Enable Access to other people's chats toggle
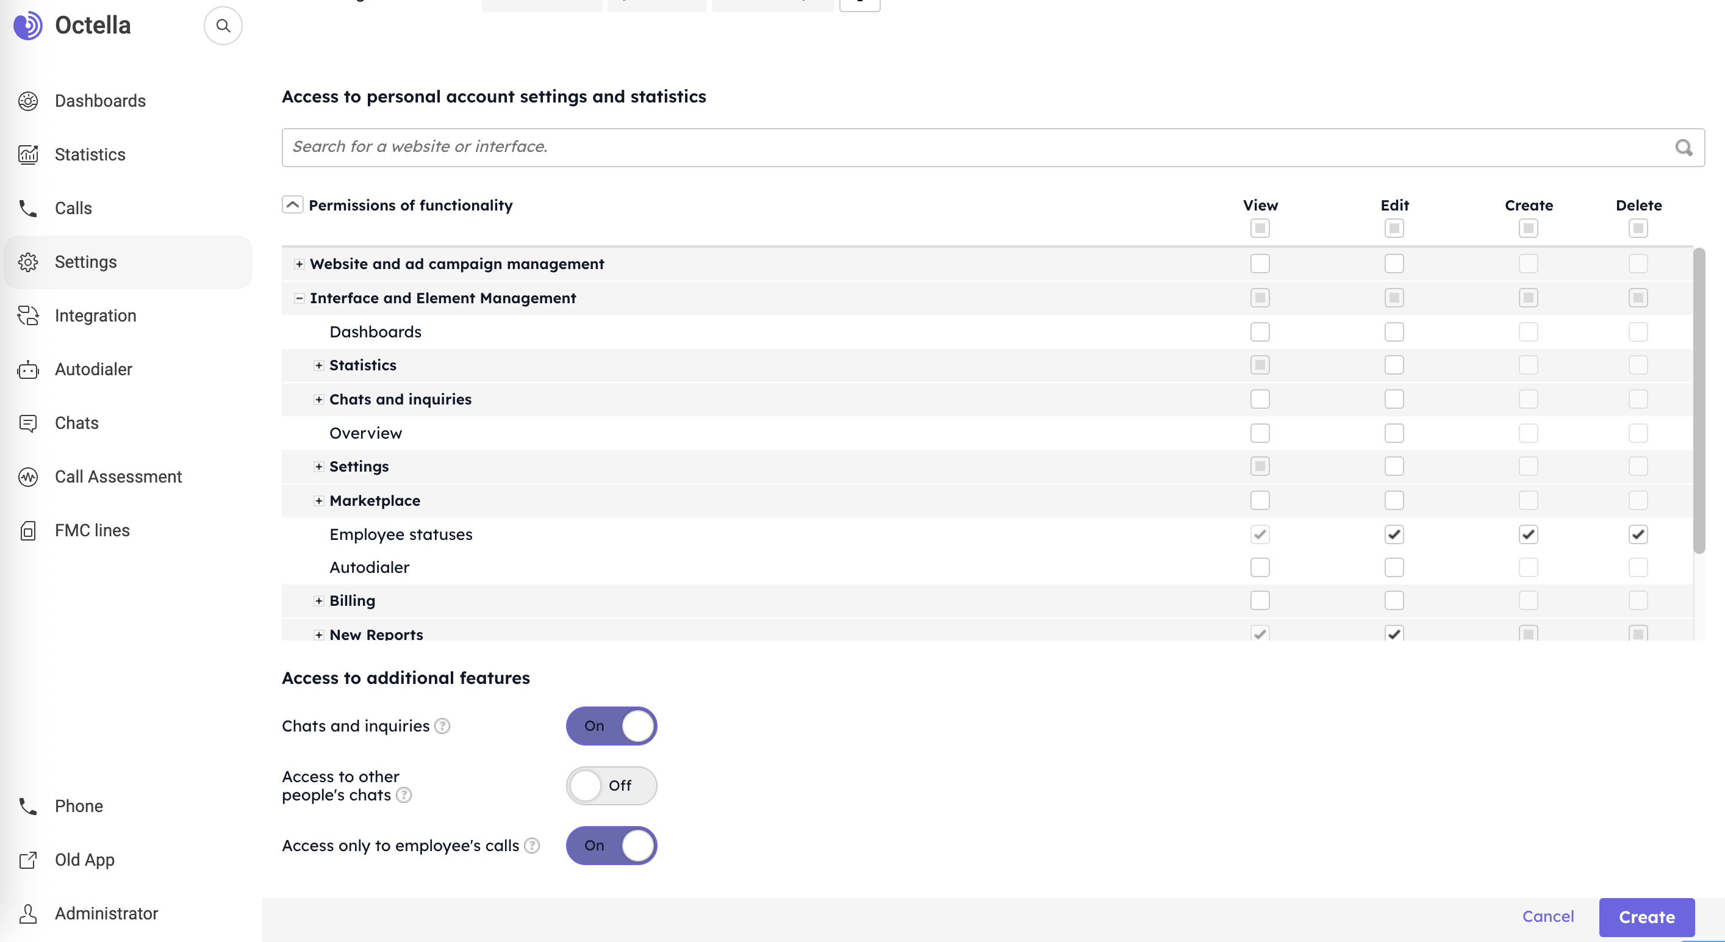The height and width of the screenshot is (942, 1725). (x=611, y=786)
